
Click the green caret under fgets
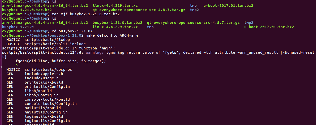click(17, 65)
